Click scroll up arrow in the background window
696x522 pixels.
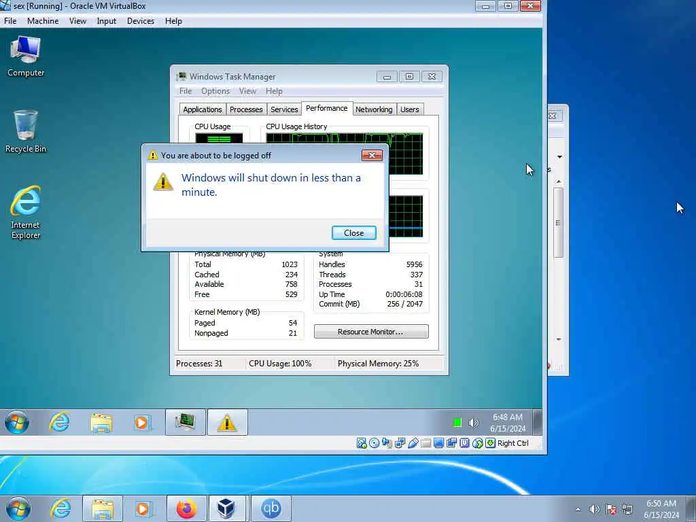[x=559, y=181]
